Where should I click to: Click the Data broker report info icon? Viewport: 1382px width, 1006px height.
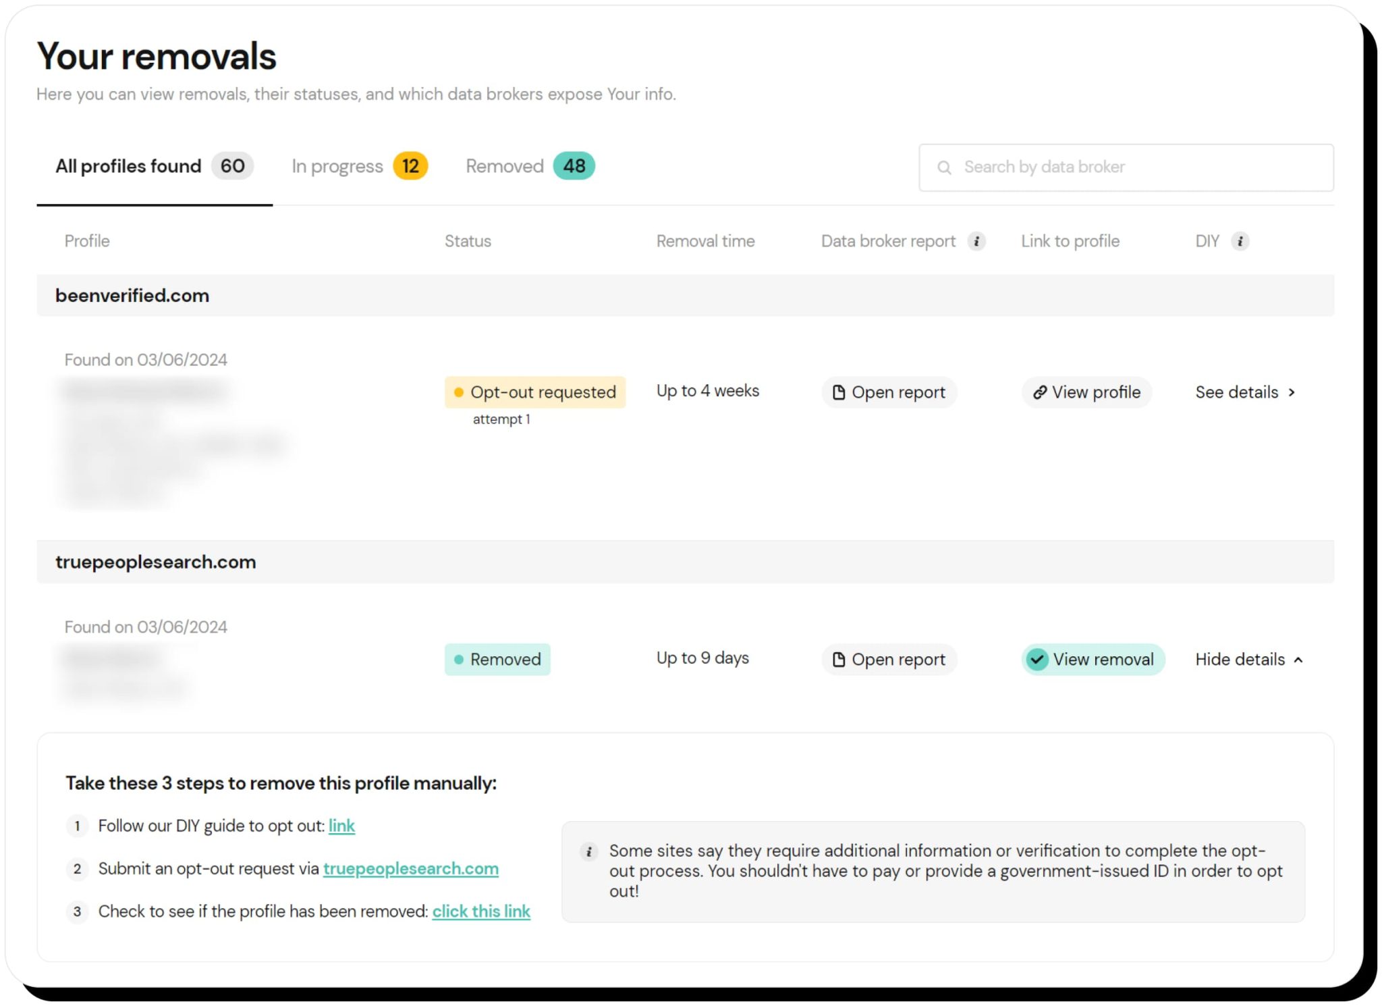pyautogui.click(x=976, y=241)
